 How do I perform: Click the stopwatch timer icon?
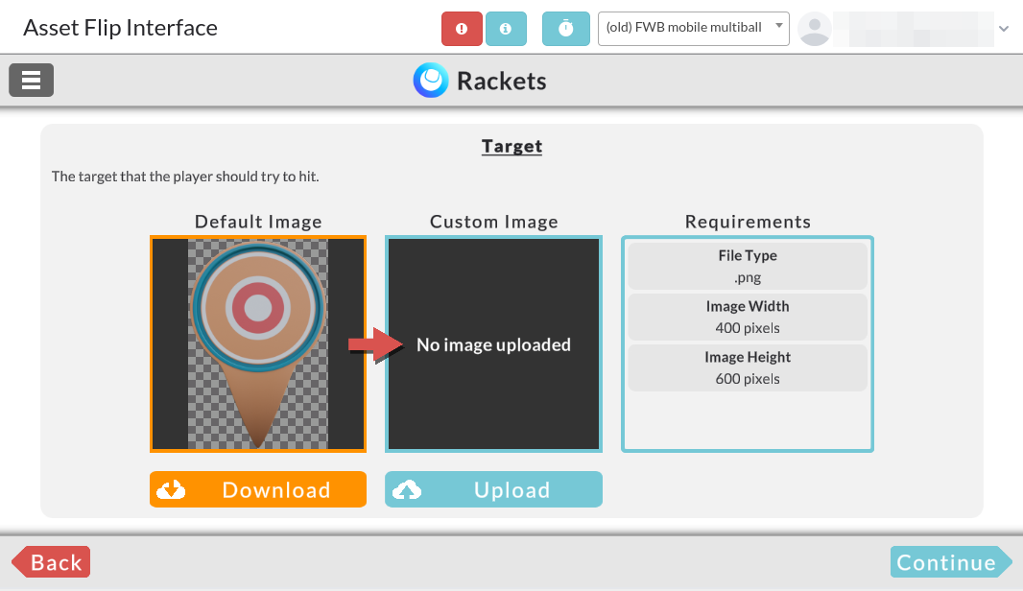click(565, 29)
